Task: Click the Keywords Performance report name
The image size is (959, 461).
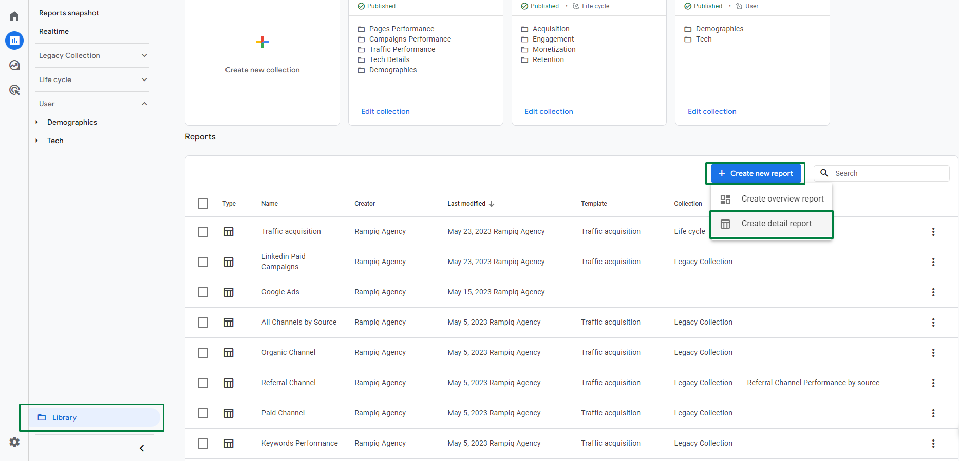Action: (299, 444)
